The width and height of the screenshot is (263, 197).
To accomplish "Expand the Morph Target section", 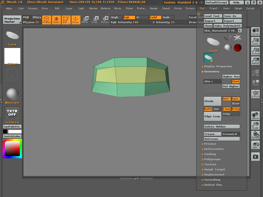I will 214,170.
